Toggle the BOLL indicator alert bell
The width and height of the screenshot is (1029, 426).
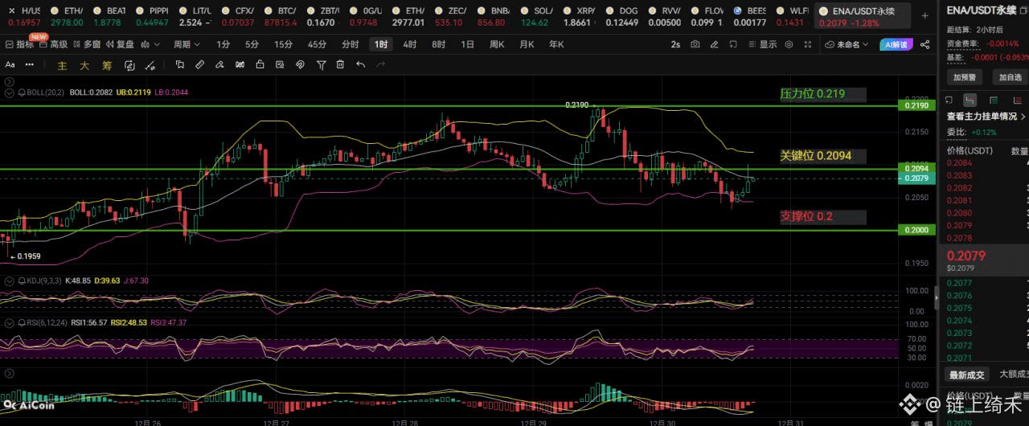(22, 92)
